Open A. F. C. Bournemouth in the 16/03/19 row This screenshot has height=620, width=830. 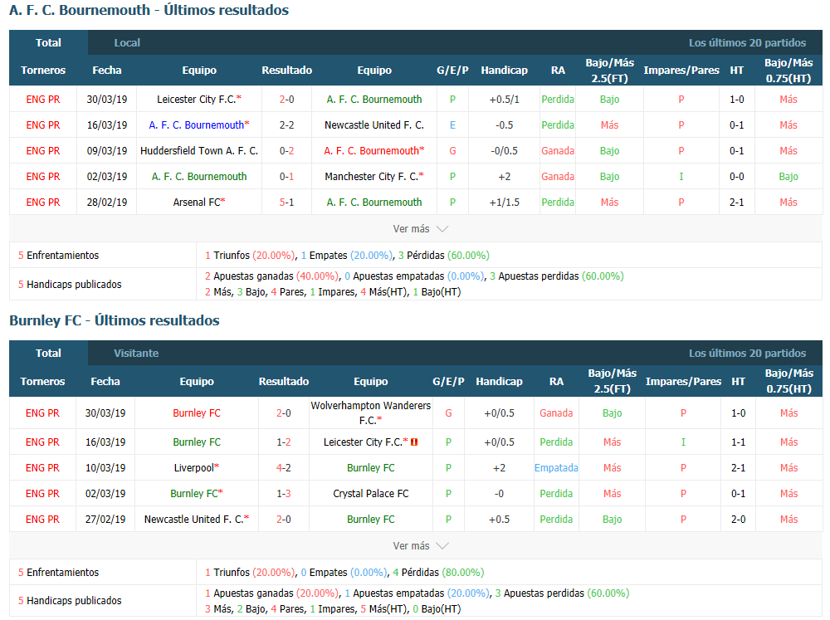pyautogui.click(x=199, y=125)
